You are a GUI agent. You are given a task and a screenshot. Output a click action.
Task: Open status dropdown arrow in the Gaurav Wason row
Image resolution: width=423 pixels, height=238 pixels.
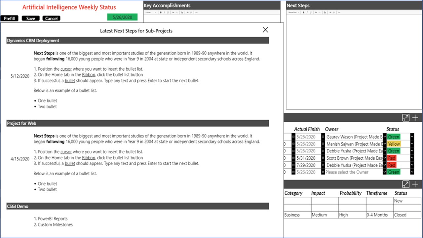tap(412, 137)
